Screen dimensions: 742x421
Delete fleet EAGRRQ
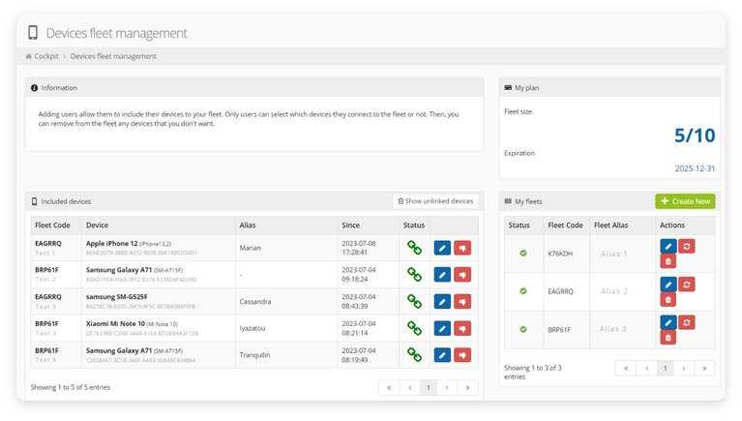pos(668,300)
